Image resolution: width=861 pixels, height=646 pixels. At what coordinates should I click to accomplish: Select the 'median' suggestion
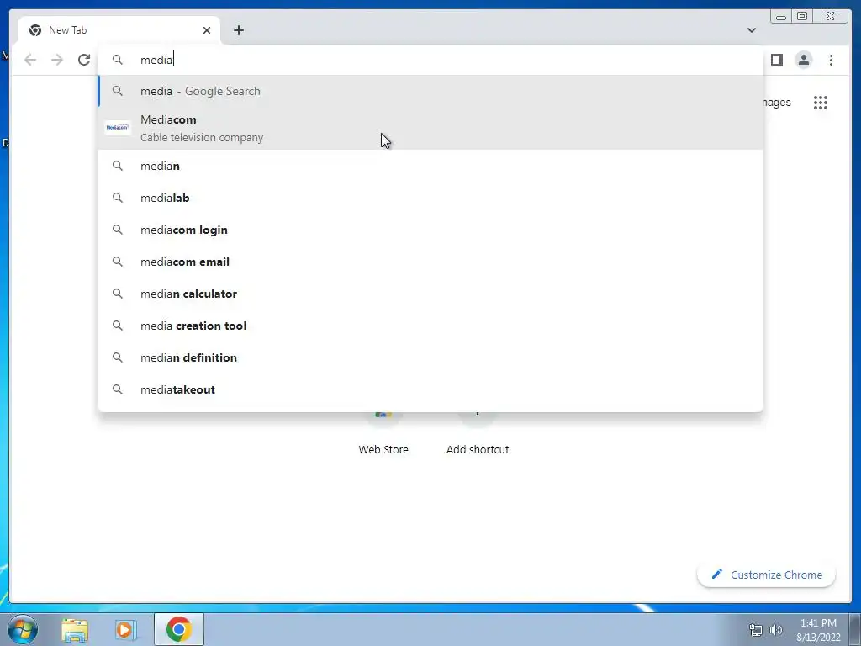[430, 166]
